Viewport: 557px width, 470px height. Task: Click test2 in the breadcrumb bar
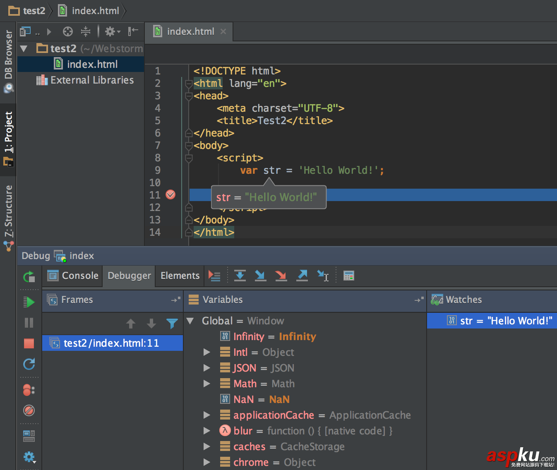[x=27, y=11]
